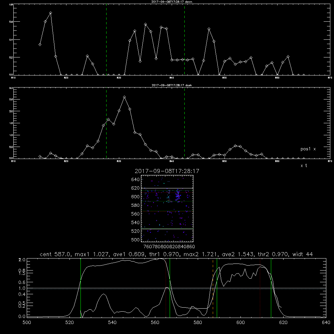Image resolution: width=334 pixels, height=334 pixels.
Task: Click the white horizontal line near 525 in the image plot
Action: point(167,229)
